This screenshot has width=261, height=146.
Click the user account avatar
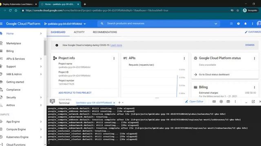pyautogui.click(x=259, y=24)
